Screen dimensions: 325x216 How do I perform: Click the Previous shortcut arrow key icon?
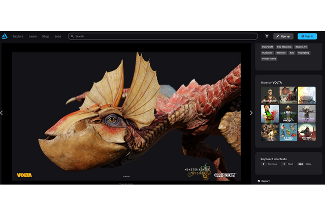[x=264, y=164]
